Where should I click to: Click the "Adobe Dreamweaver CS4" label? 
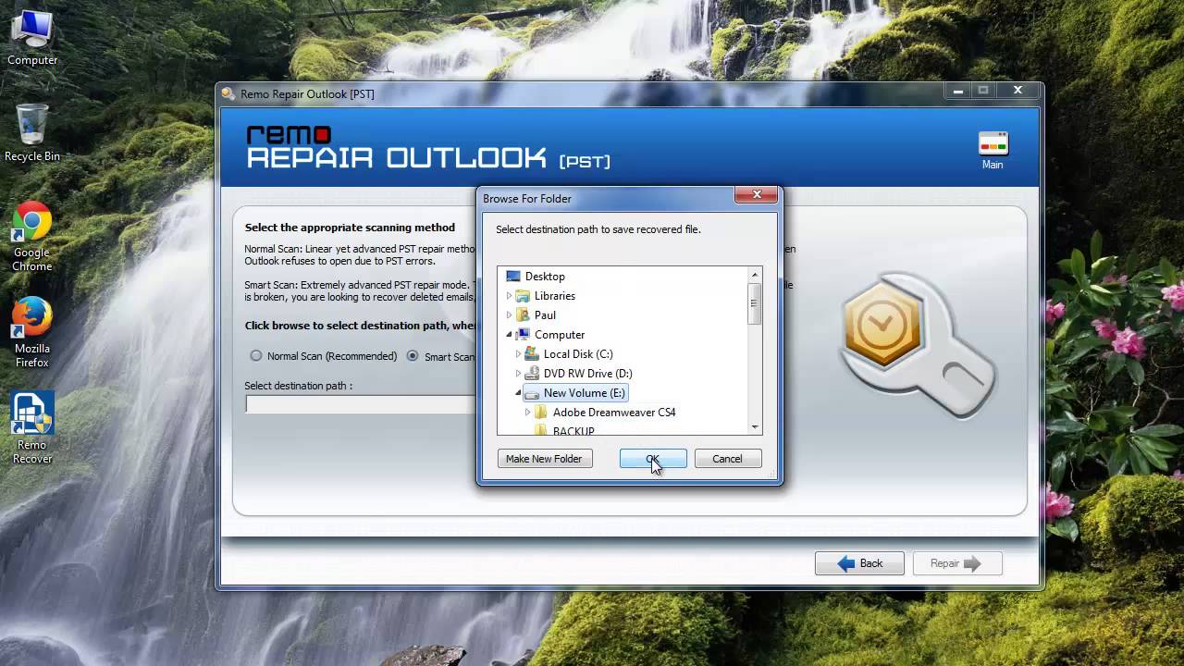pyautogui.click(x=614, y=412)
